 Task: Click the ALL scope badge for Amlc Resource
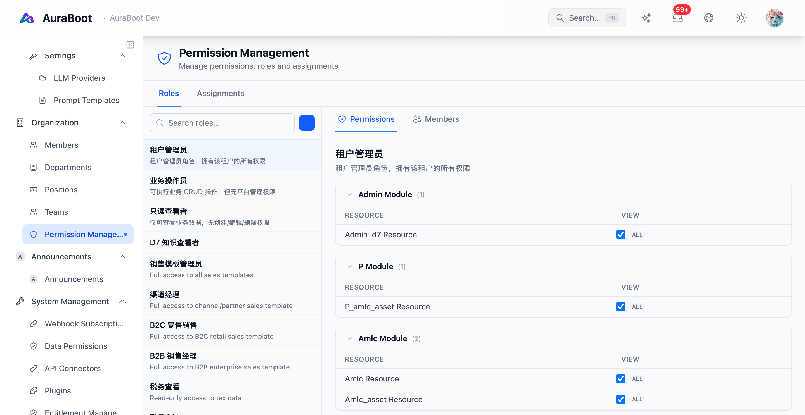[x=637, y=379]
